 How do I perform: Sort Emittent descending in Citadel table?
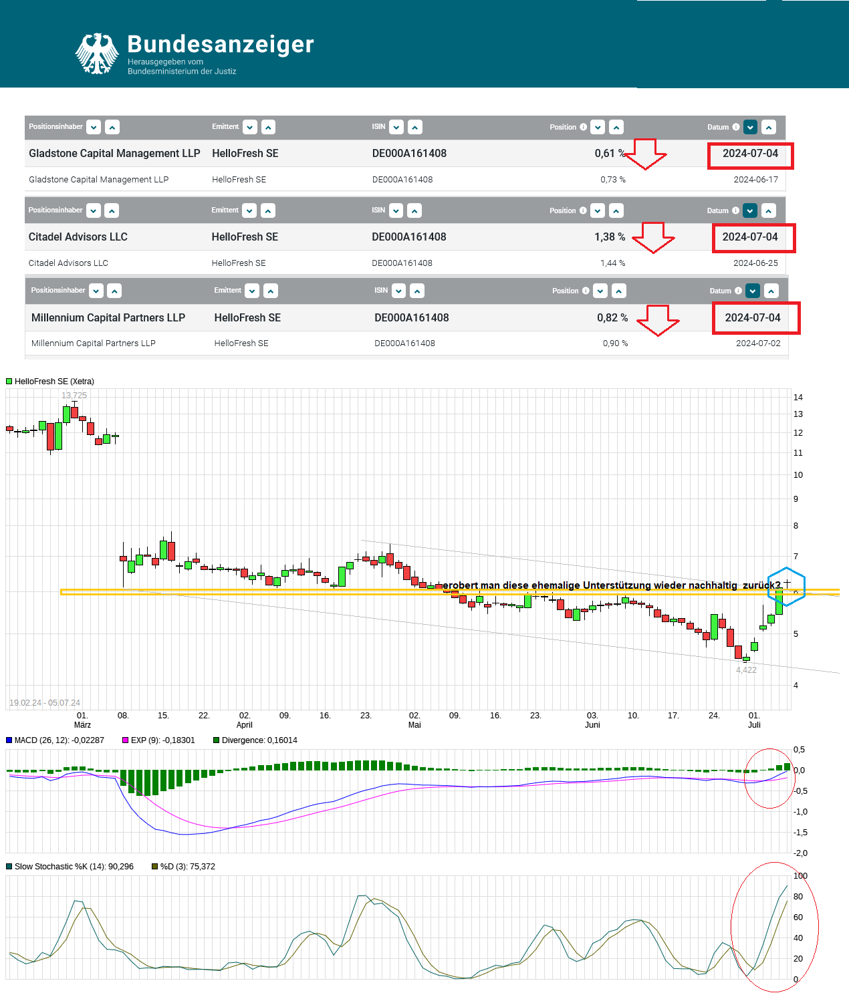[x=249, y=210]
